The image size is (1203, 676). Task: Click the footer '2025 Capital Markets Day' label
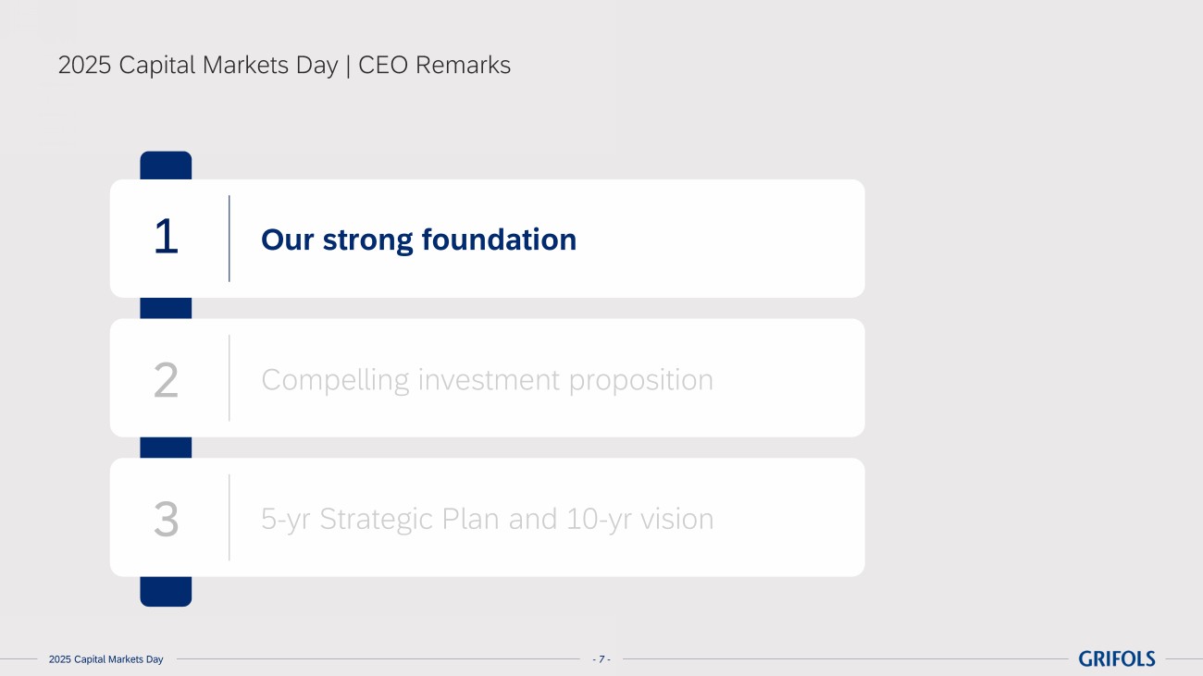click(105, 659)
